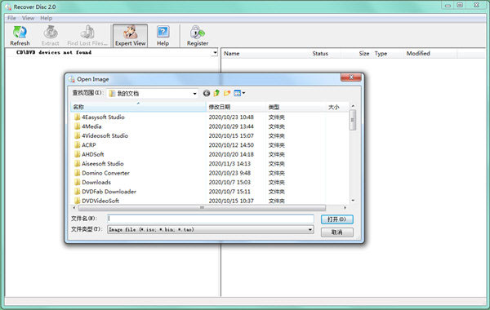Expand the CD\DVD devices dropdown
Viewport: 490px width, 310px height.
pos(214,53)
